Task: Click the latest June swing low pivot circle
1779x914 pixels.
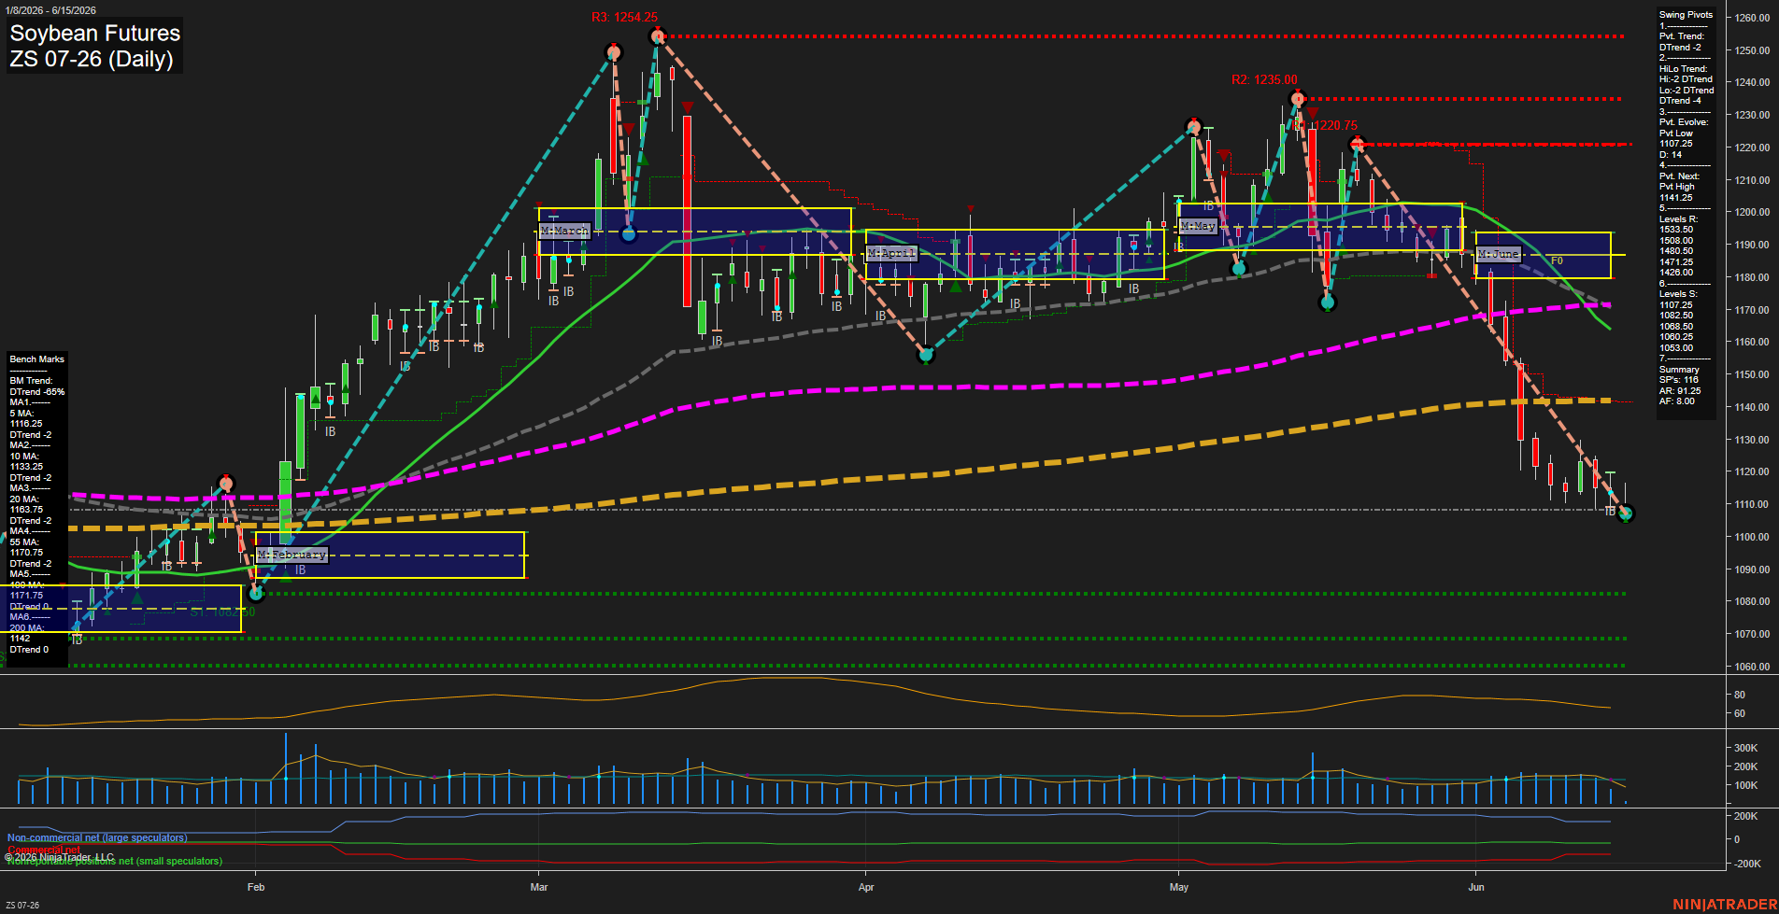Action: tap(1626, 513)
